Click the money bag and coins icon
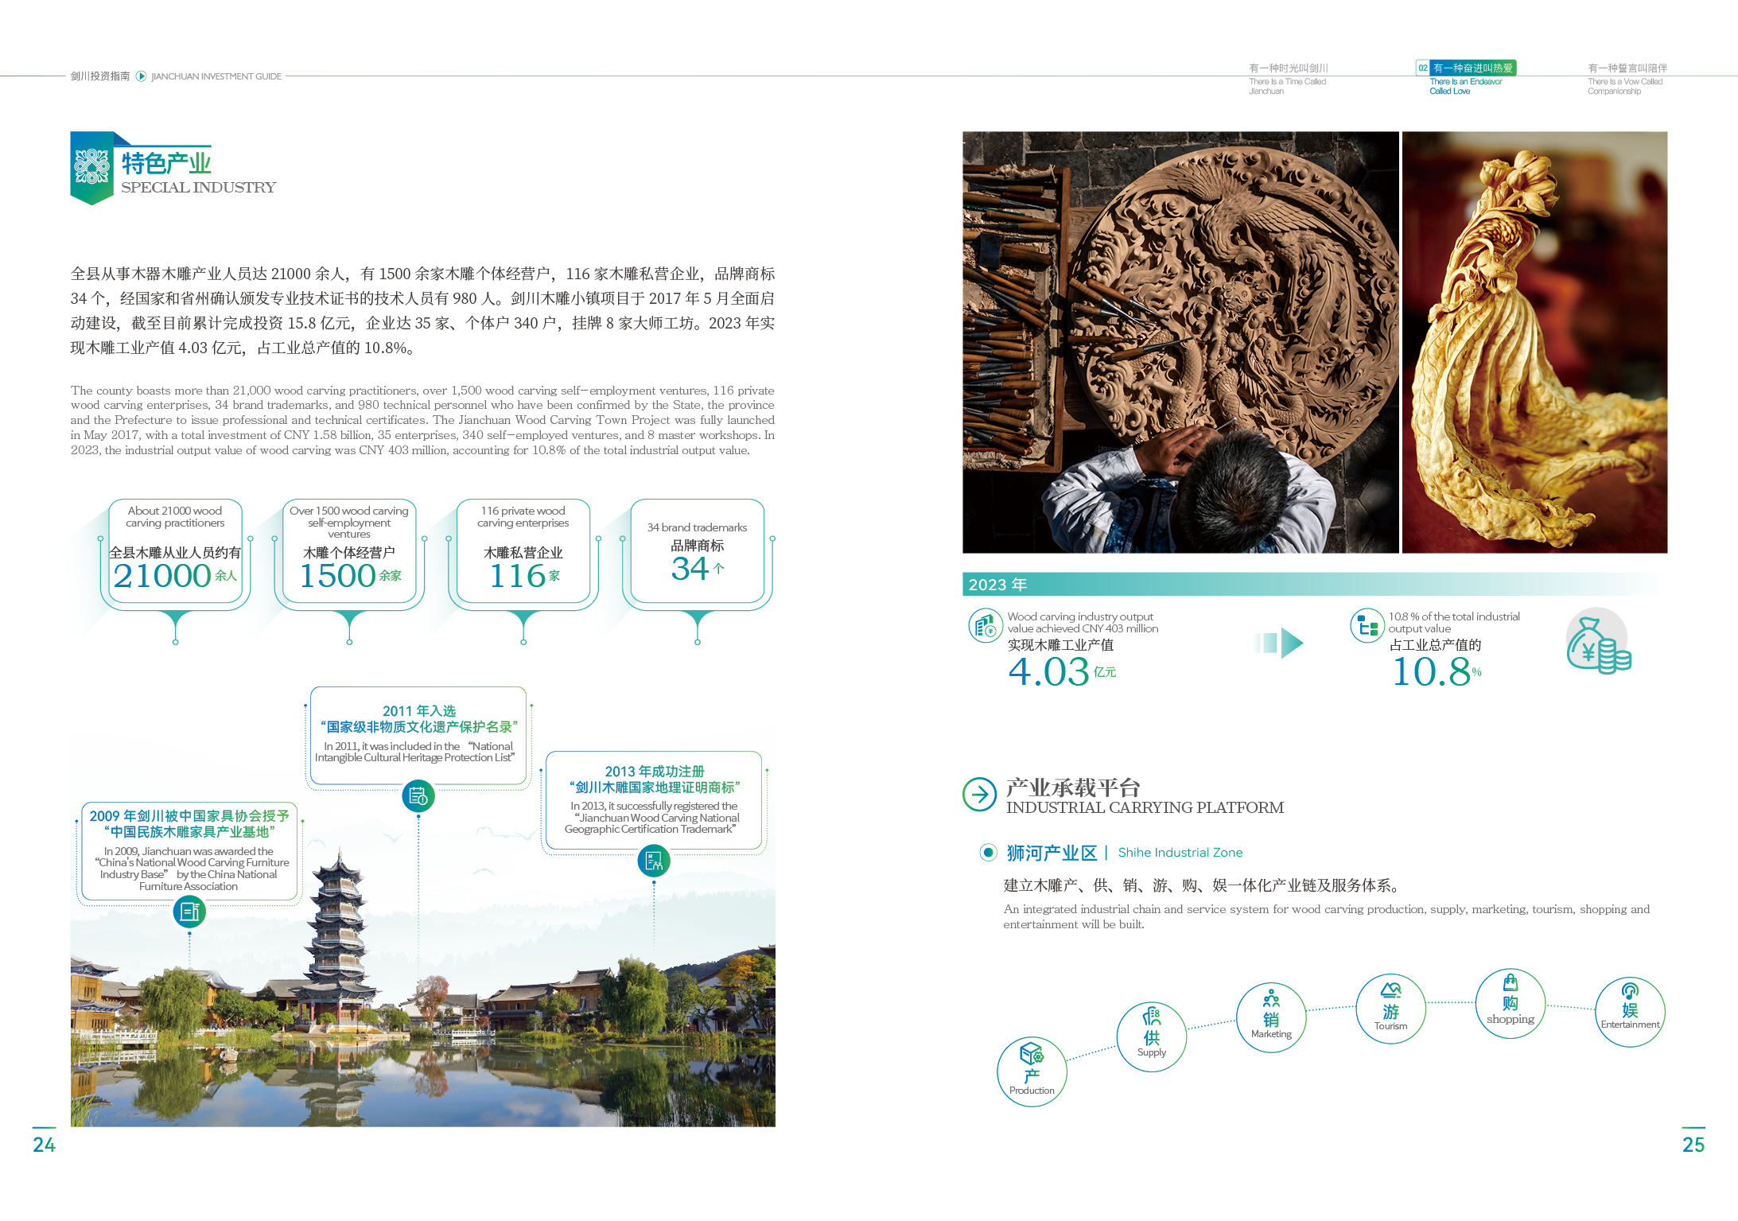 [1598, 641]
